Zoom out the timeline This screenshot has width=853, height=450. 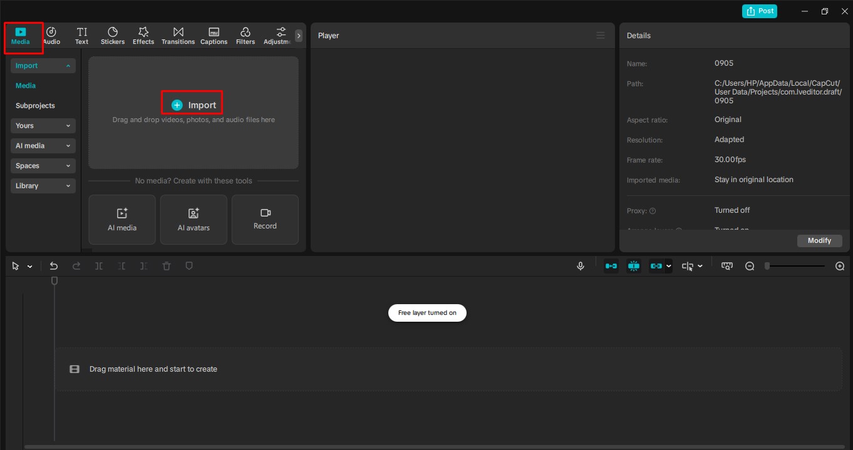coord(750,266)
